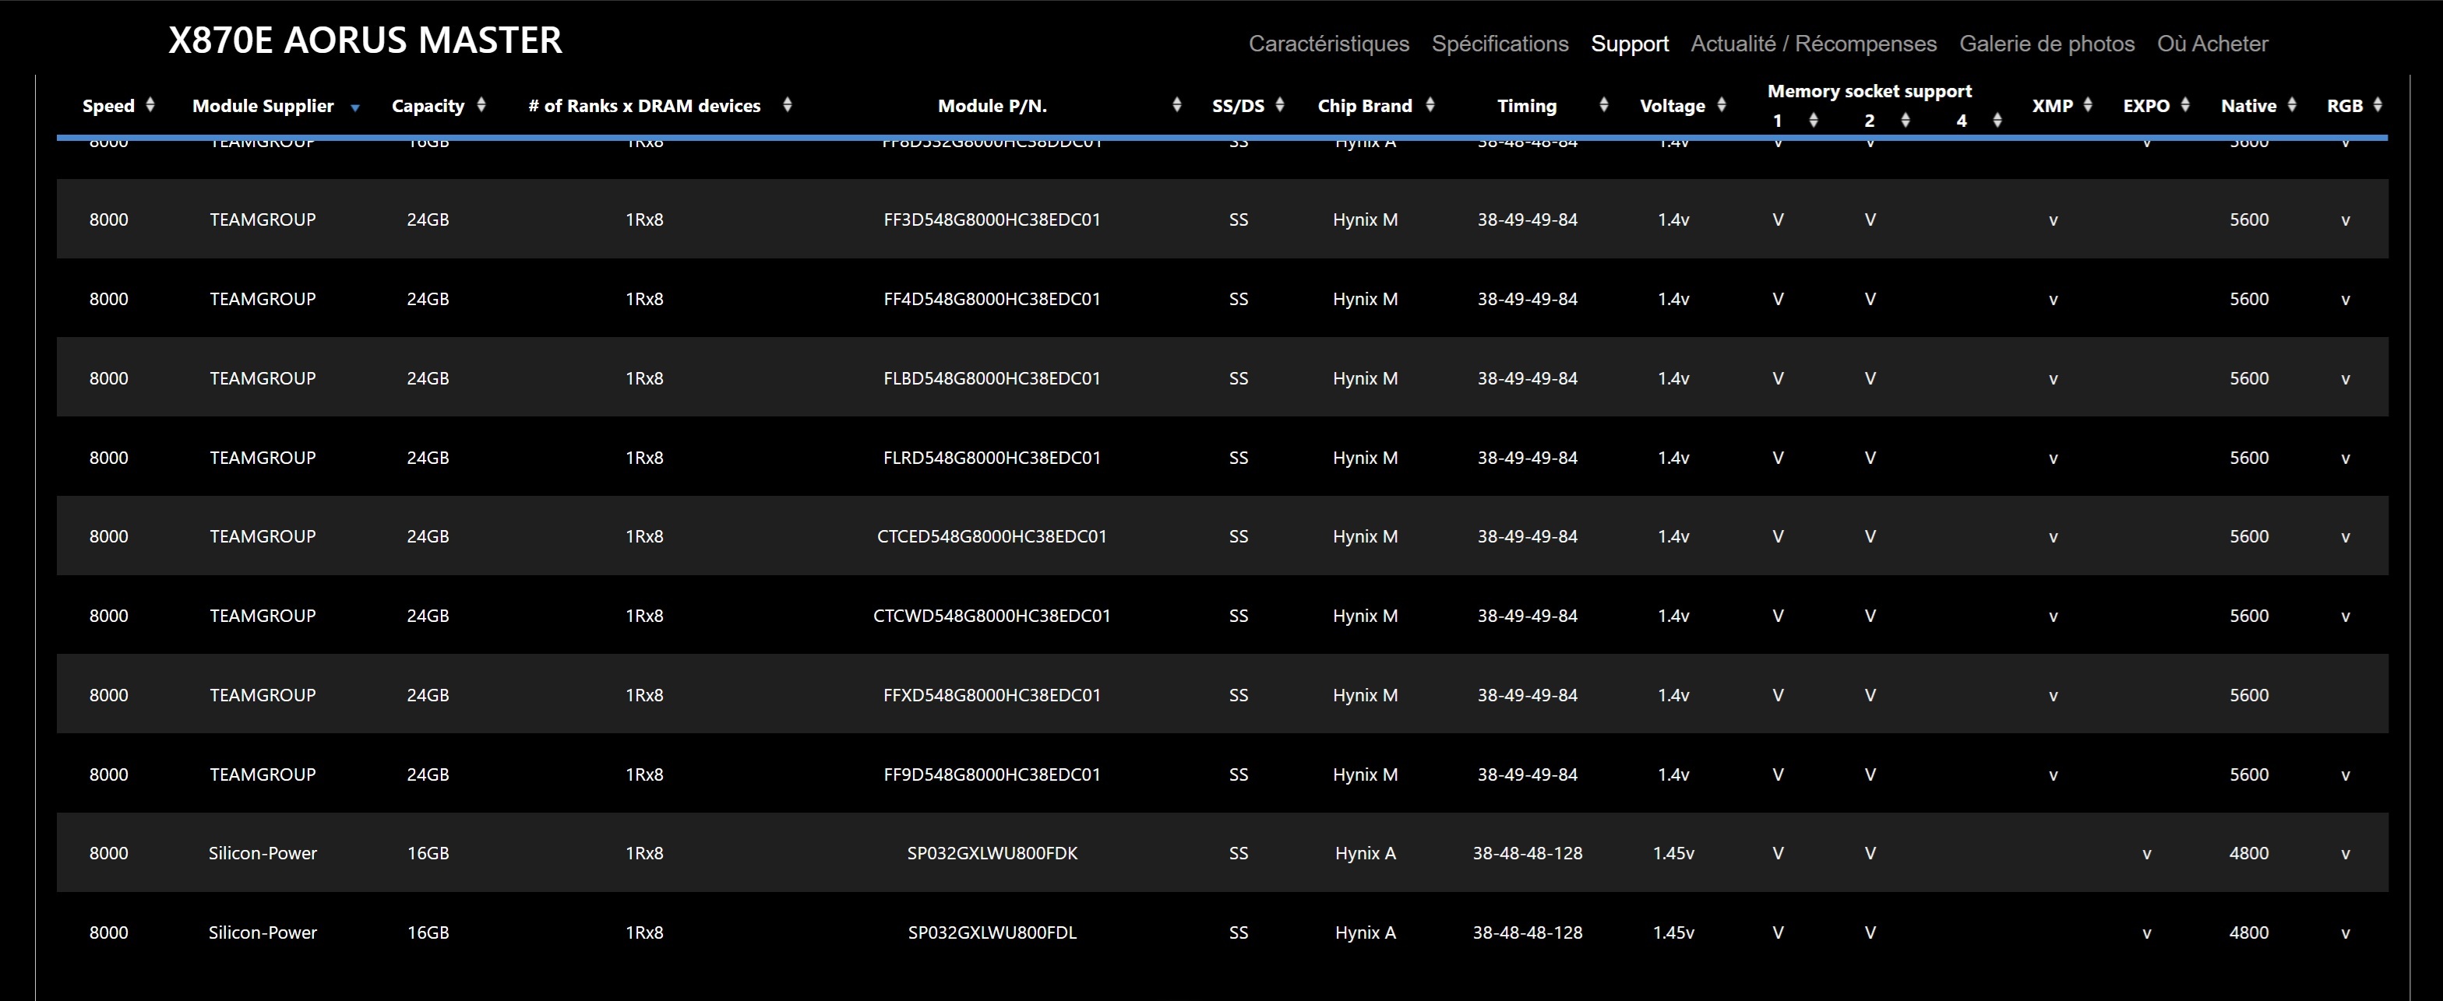The image size is (2443, 1001).
Task: Click SS/DS column sort icon
Action: 1279,105
